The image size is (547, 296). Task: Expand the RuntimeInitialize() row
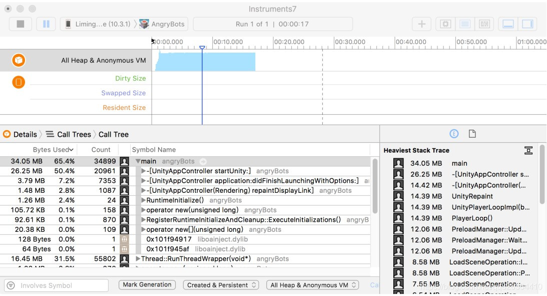pyautogui.click(x=143, y=200)
